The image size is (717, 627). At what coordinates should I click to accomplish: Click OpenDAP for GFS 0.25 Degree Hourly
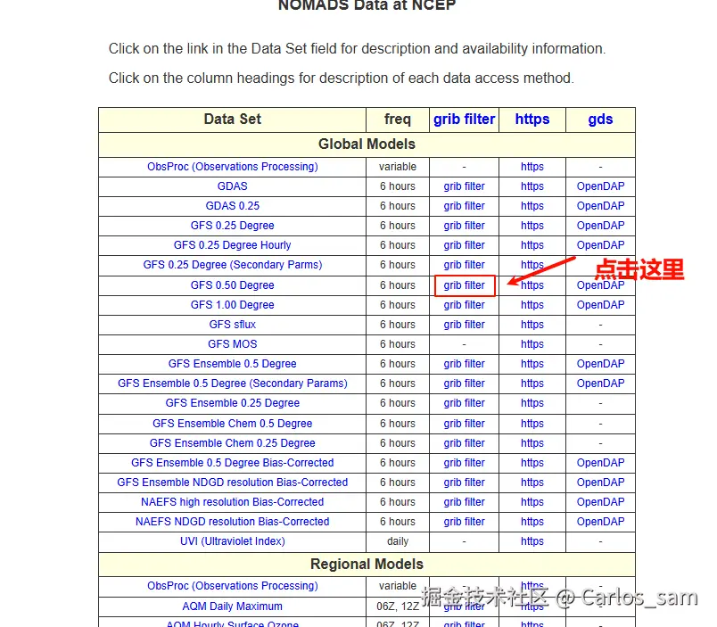click(600, 245)
